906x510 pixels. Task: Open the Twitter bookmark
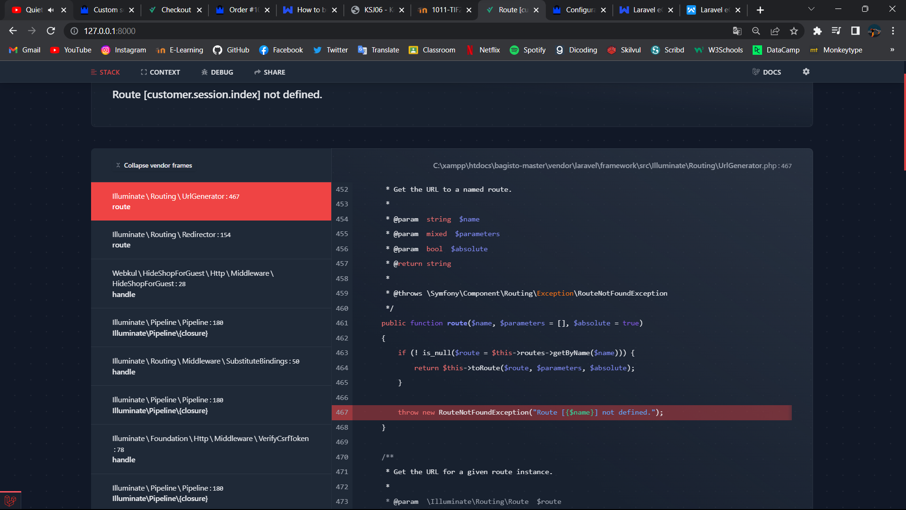[x=331, y=50]
